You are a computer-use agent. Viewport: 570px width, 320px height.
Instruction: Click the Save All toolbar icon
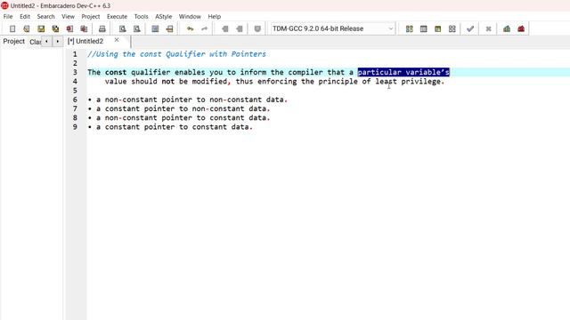[55, 28]
